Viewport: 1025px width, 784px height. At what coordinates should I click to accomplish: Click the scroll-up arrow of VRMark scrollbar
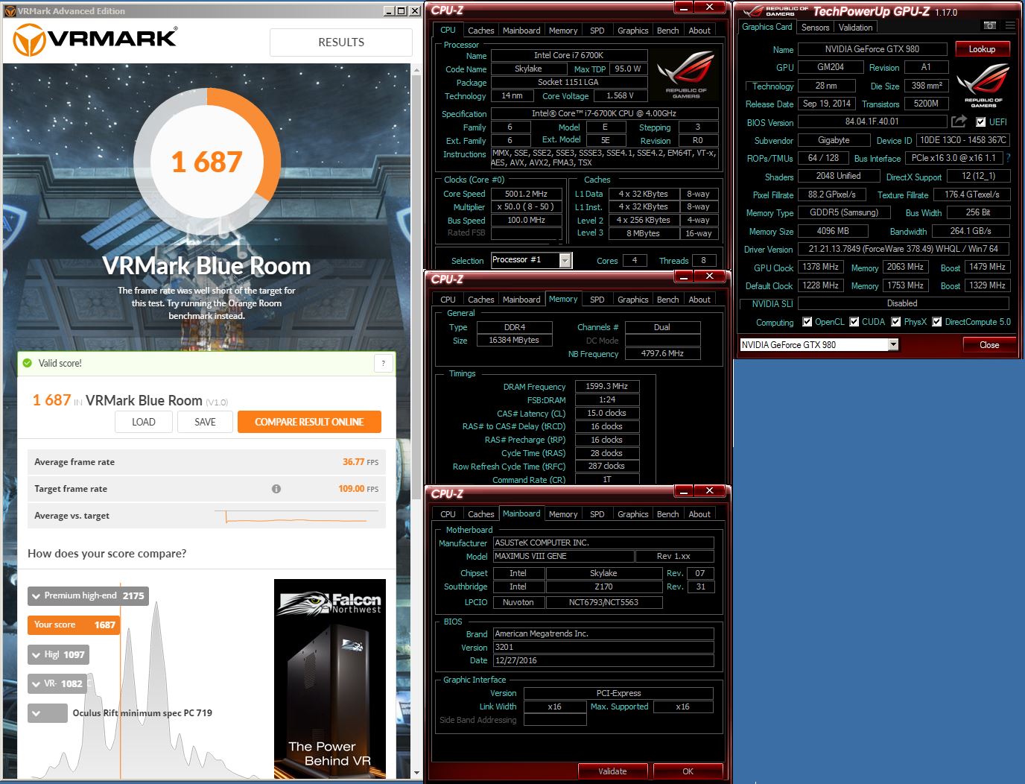click(x=416, y=71)
